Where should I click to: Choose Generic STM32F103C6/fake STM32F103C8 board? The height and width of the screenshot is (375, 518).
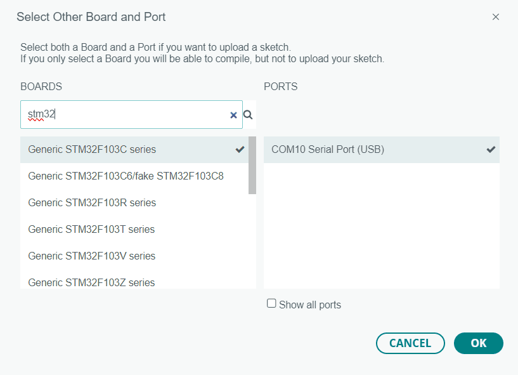(134, 176)
